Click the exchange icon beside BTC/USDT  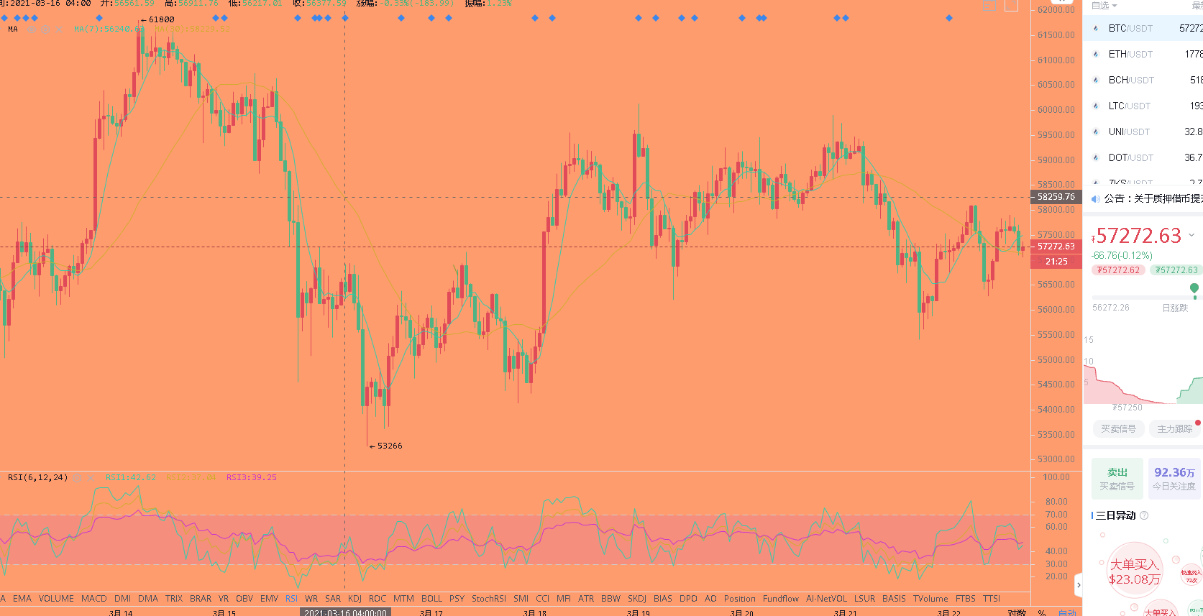point(1096,28)
